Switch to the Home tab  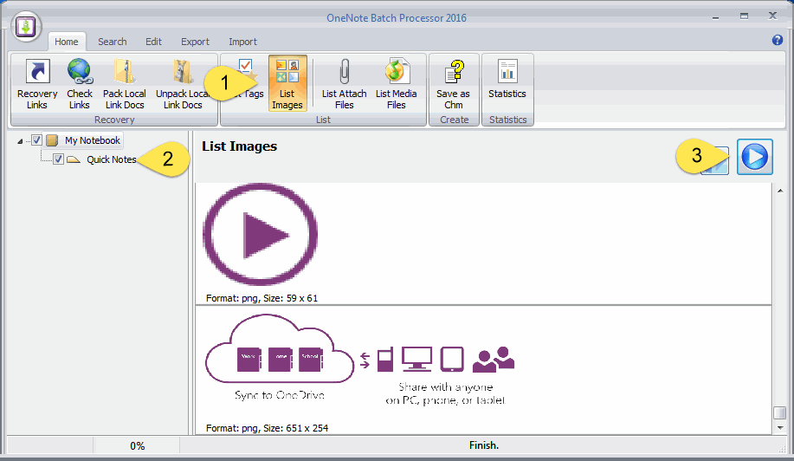click(67, 42)
